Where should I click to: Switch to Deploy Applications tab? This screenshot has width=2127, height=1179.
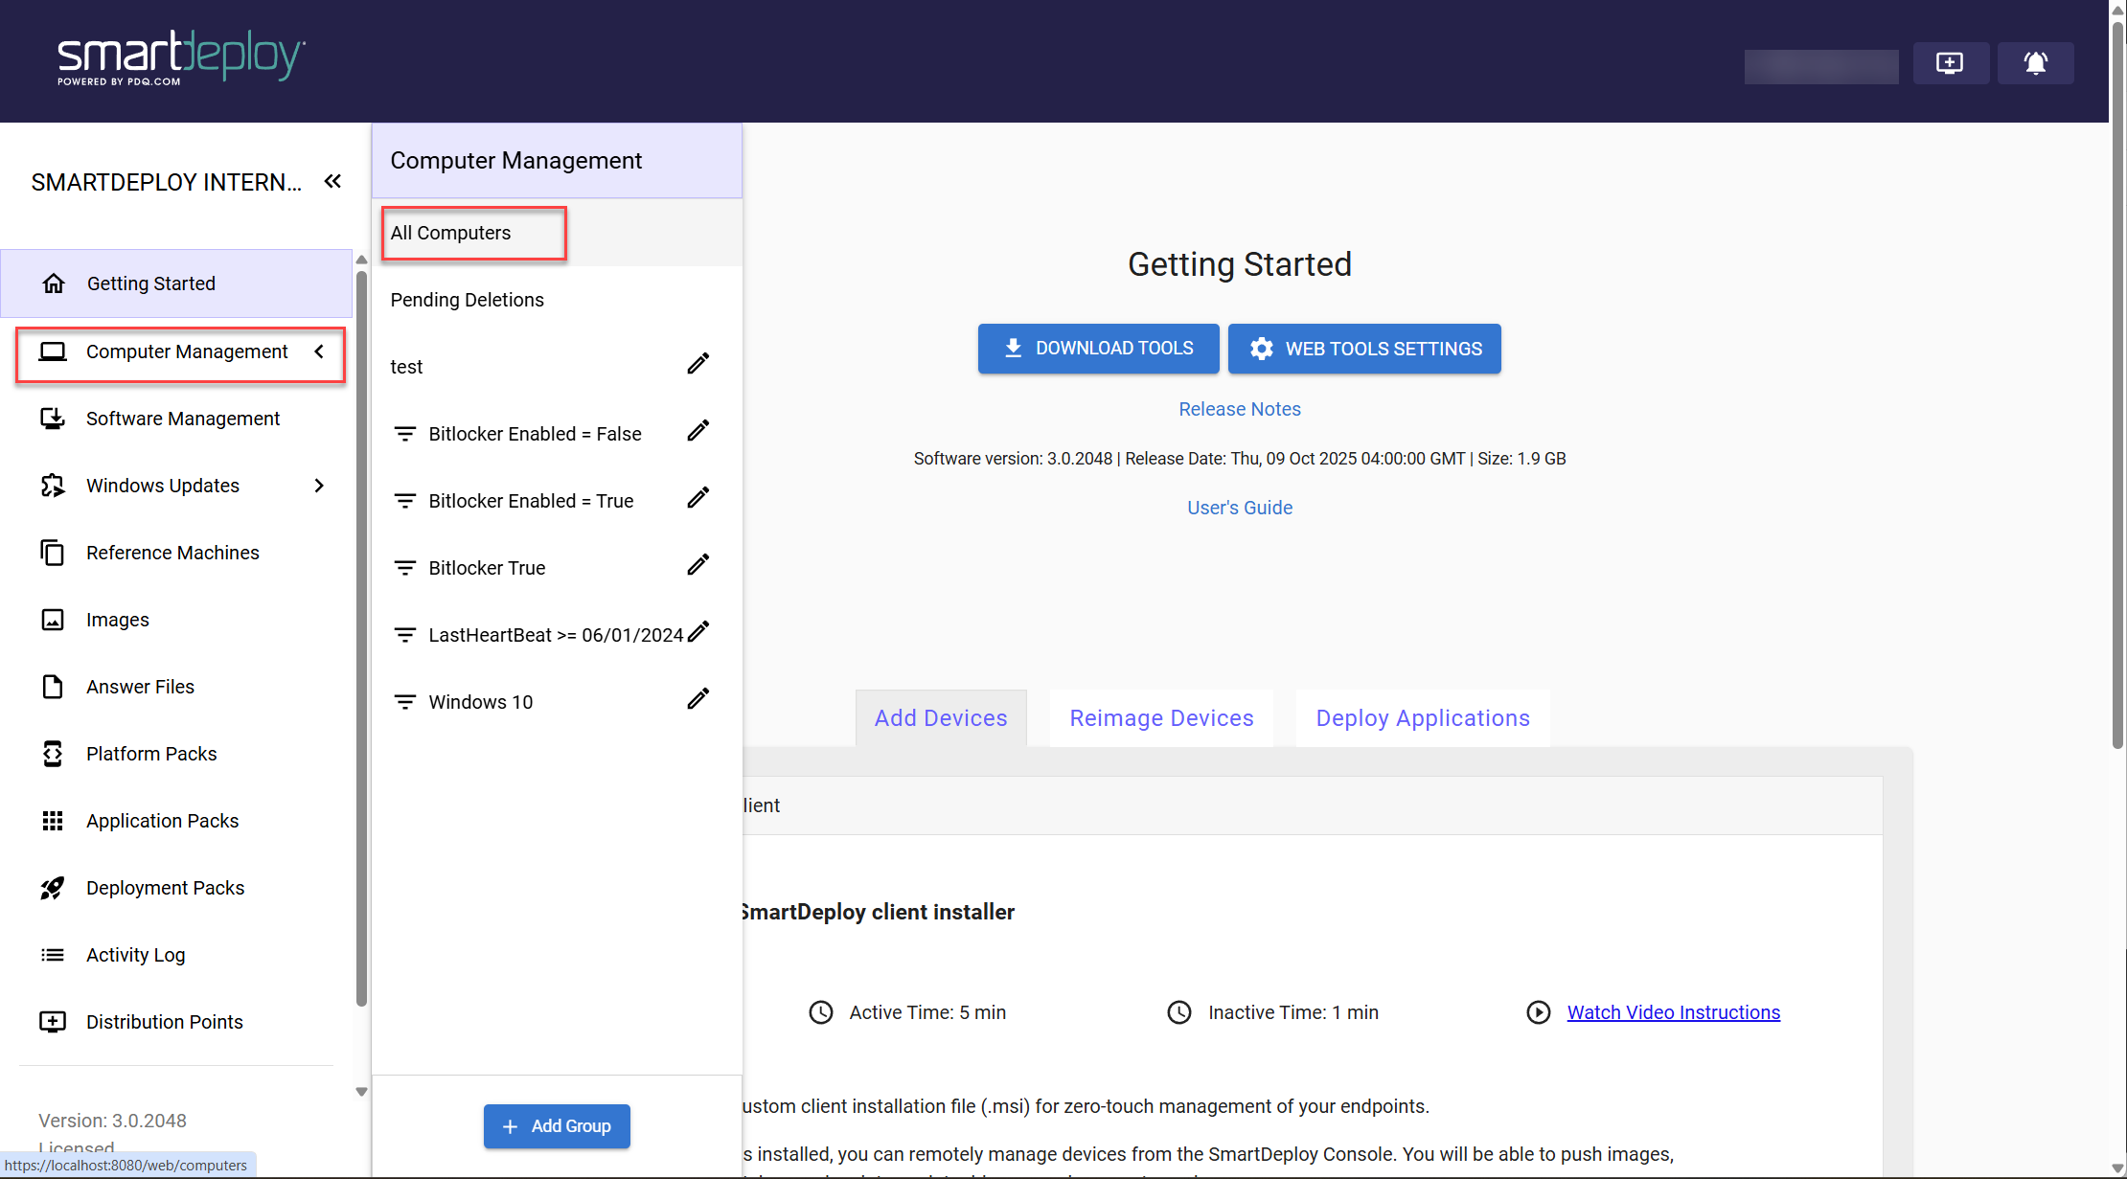(1422, 718)
